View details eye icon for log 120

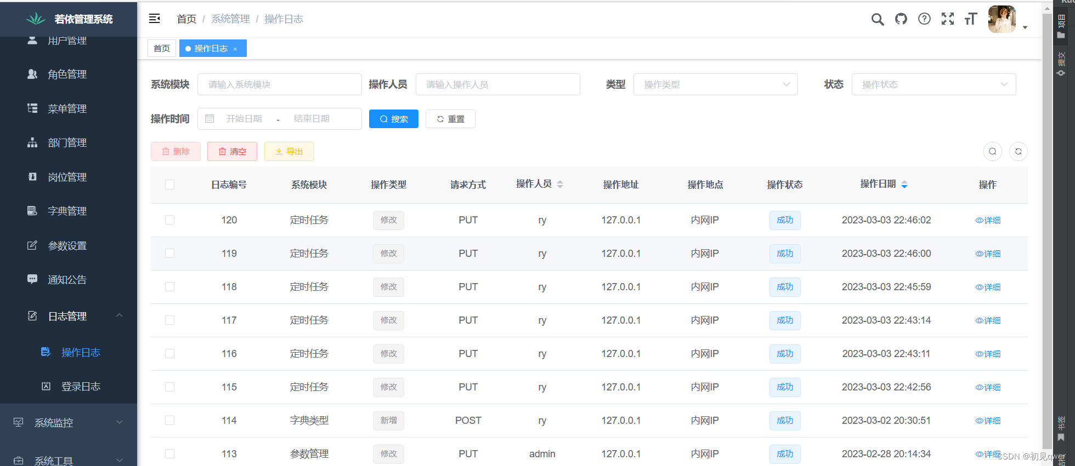pos(979,221)
